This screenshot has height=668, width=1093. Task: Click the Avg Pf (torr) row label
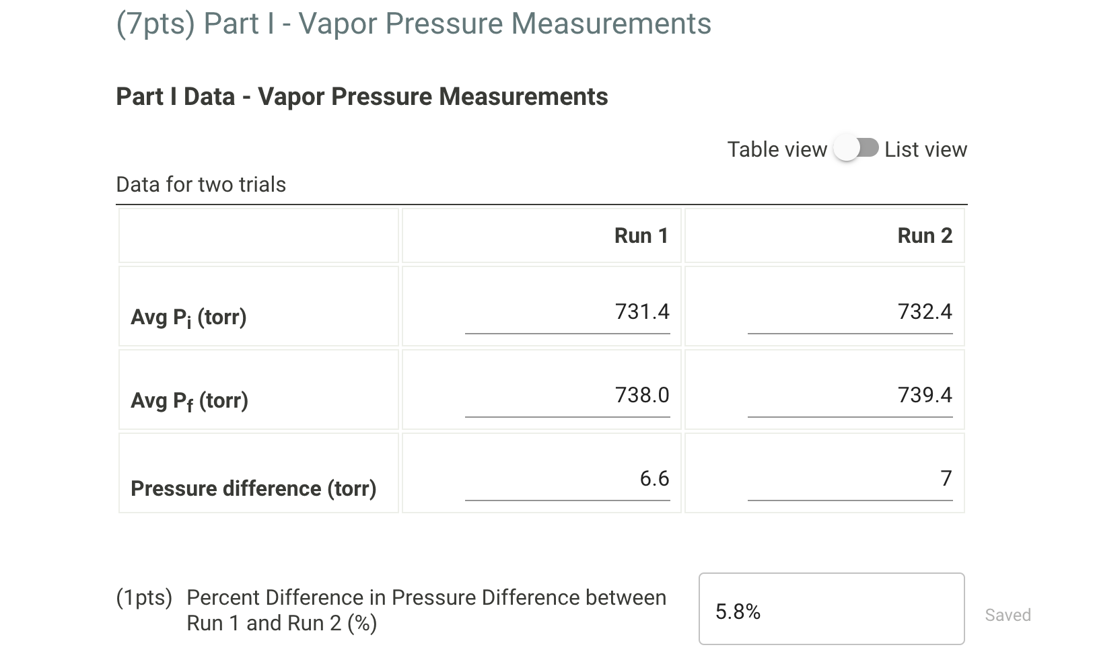coord(190,400)
